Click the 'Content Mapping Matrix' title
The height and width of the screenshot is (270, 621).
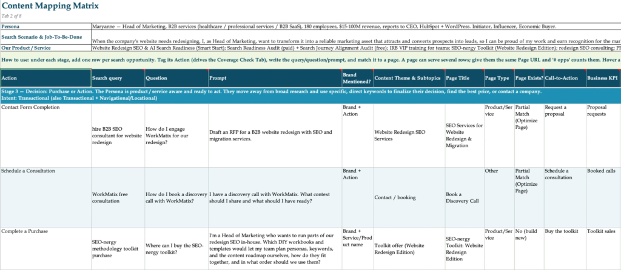[x=50, y=6]
